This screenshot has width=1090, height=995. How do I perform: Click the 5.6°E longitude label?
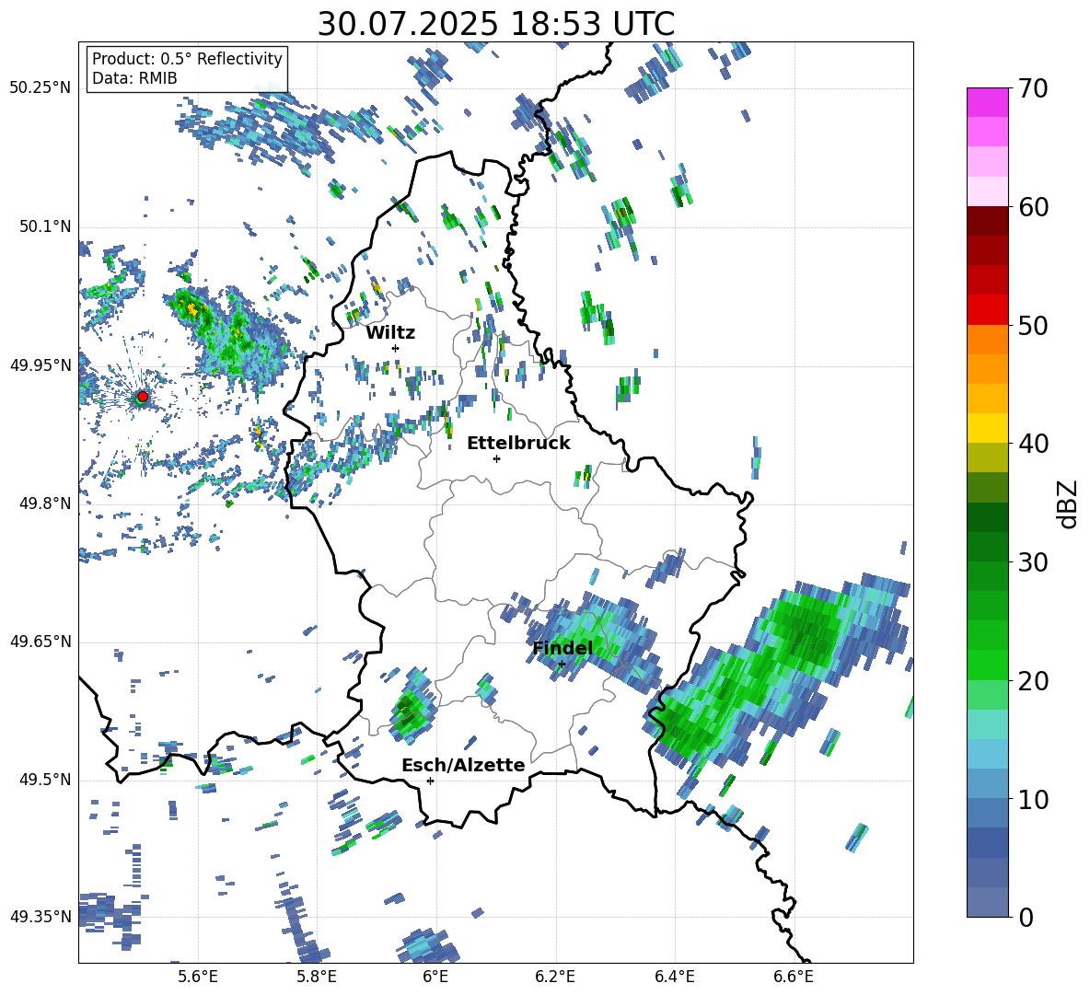pos(198,977)
